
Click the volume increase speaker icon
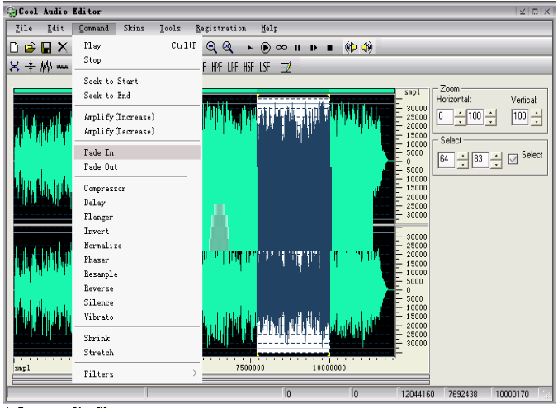pyautogui.click(x=366, y=47)
